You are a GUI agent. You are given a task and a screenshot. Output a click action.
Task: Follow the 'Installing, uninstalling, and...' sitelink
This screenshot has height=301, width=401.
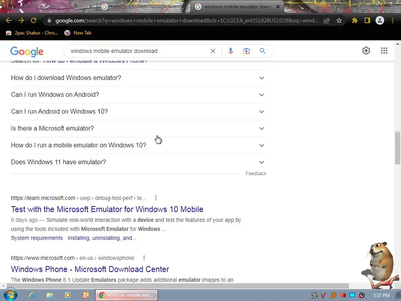click(x=102, y=238)
